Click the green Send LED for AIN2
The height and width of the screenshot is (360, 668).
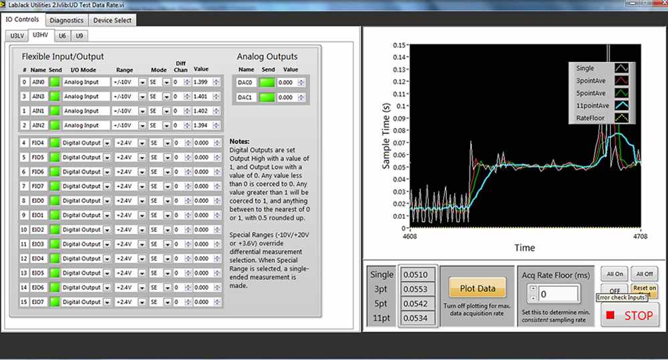pos(54,125)
